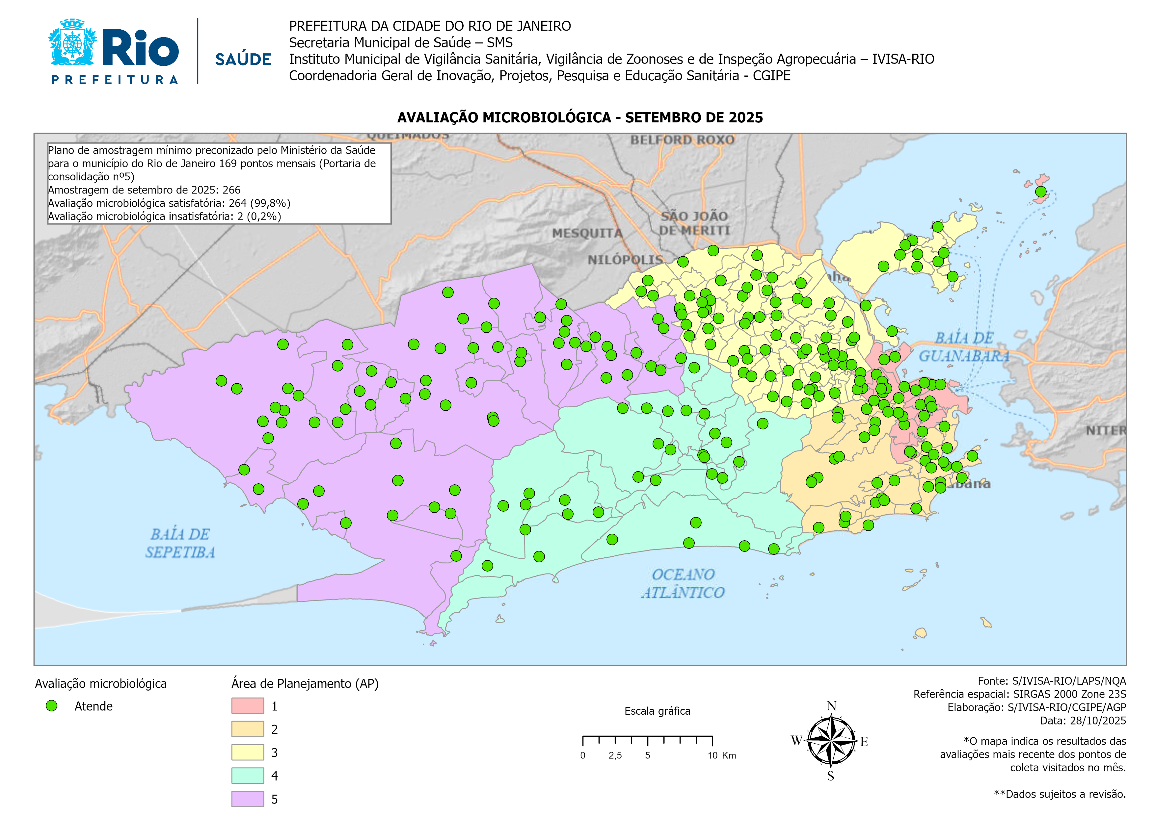Image resolution: width=1155 pixels, height=816 pixels.
Task: Click the Baía de Sepetiba map label
Action: [x=180, y=543]
